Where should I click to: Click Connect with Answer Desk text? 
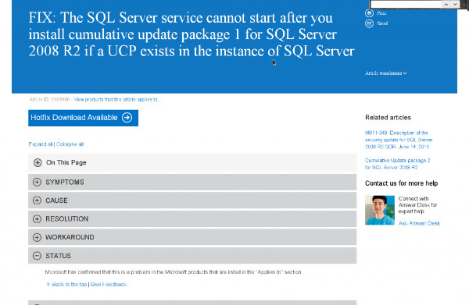point(417,204)
